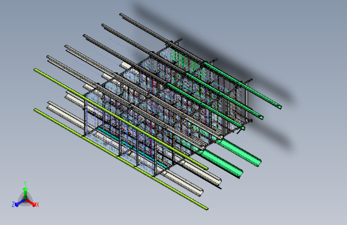The height and width of the screenshot is (225, 347).
Task: Click the blue Z axis arrow of the triad
Action: pyautogui.click(x=20, y=203)
